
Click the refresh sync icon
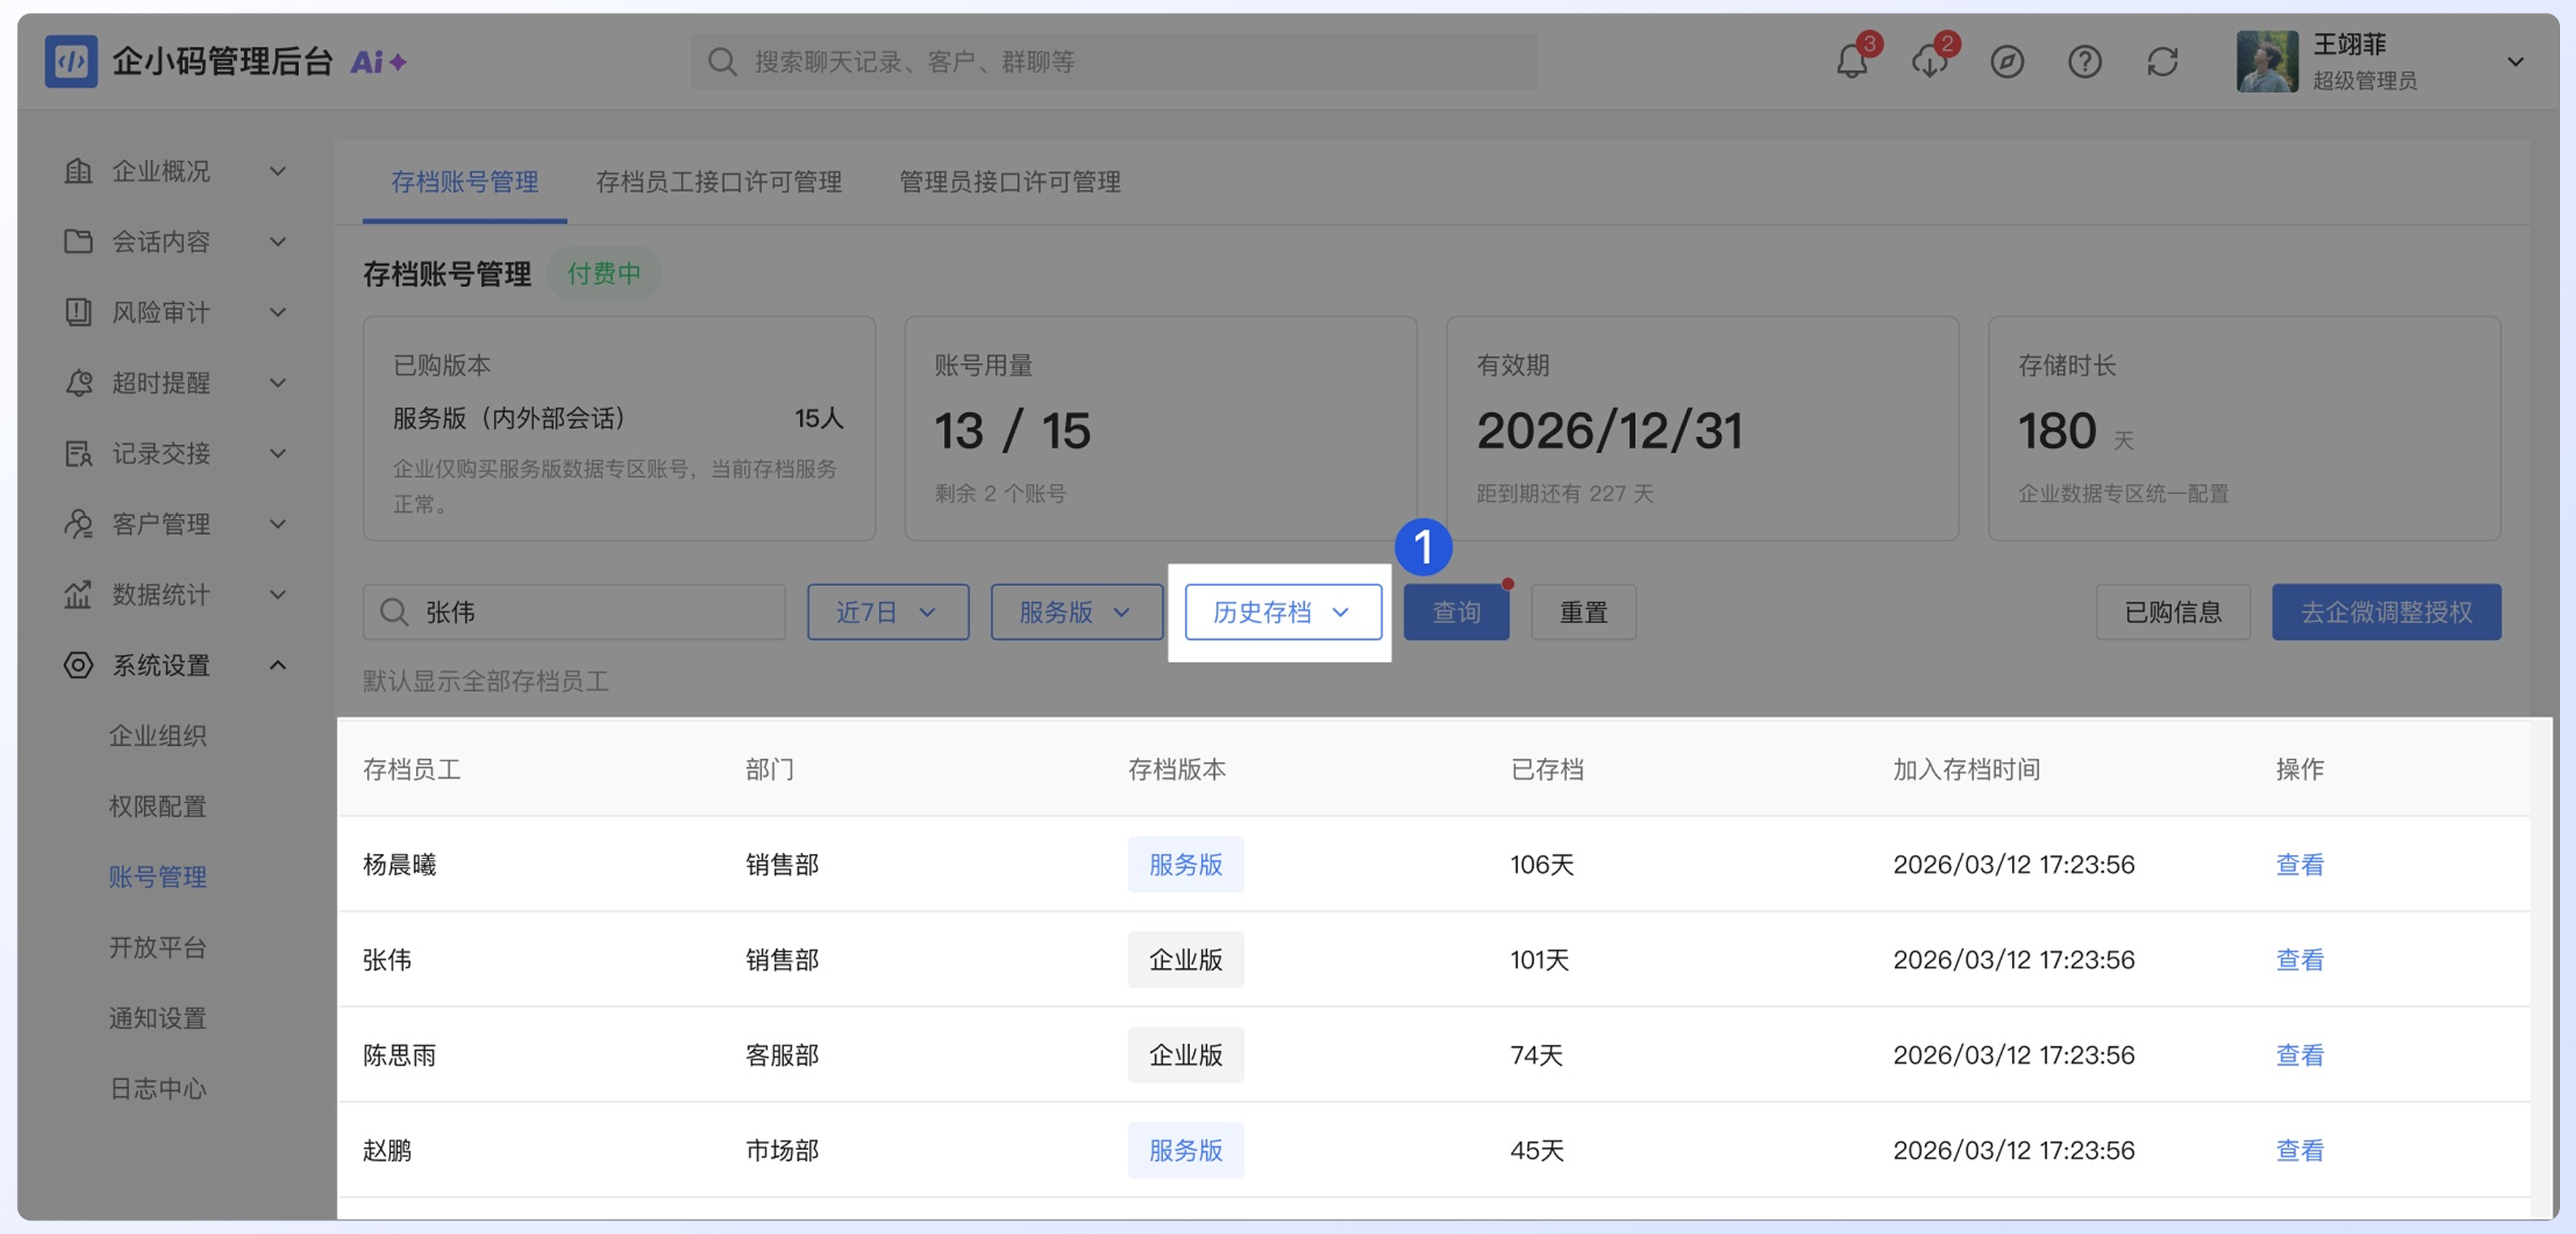(2162, 62)
